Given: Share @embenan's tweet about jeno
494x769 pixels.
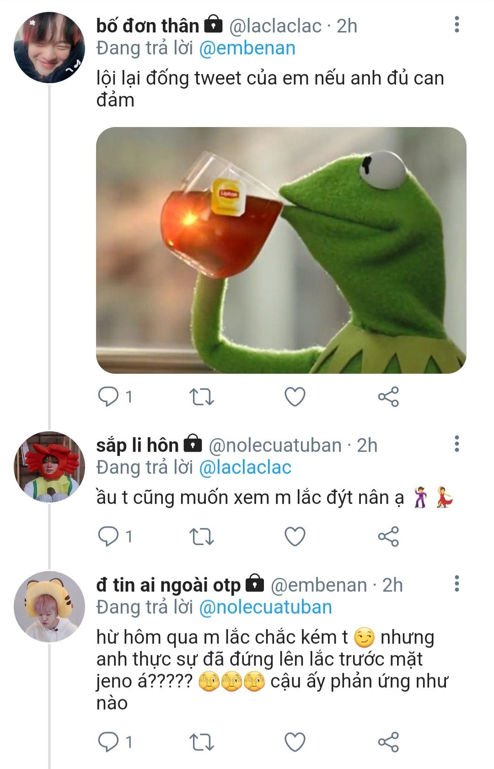Looking at the screenshot, I should pos(388,742).
